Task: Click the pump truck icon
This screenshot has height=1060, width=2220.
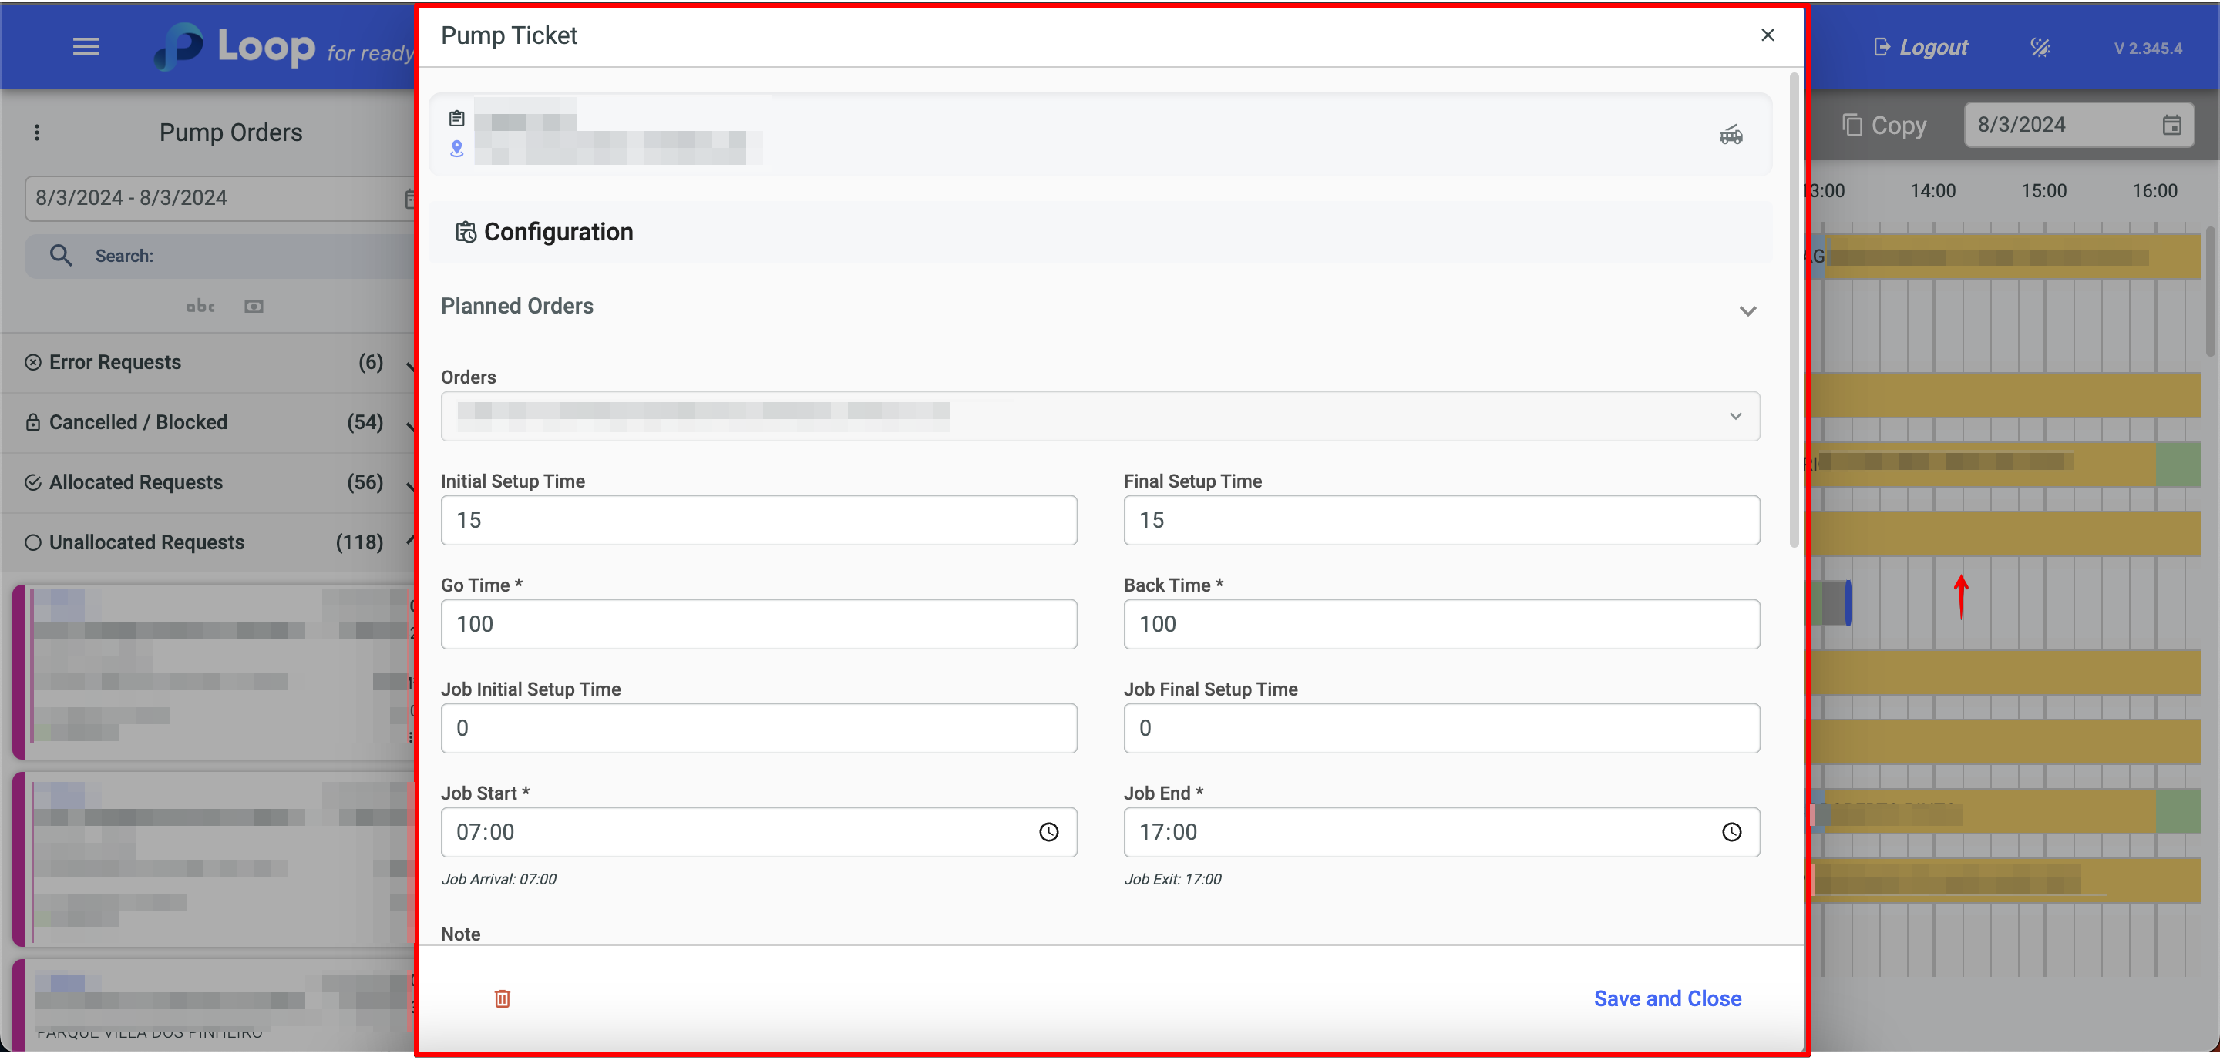Action: [1731, 135]
